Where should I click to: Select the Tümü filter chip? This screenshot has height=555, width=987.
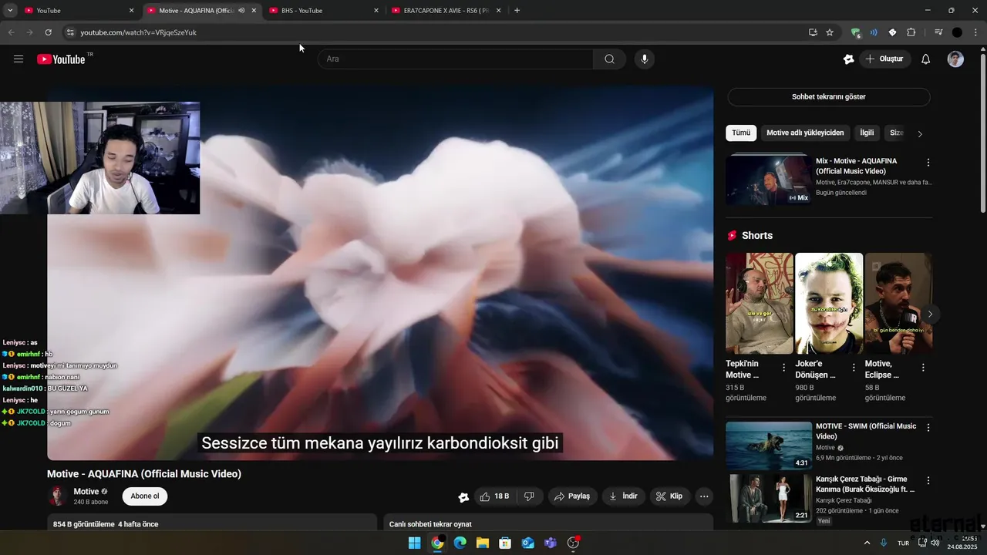pyautogui.click(x=741, y=133)
